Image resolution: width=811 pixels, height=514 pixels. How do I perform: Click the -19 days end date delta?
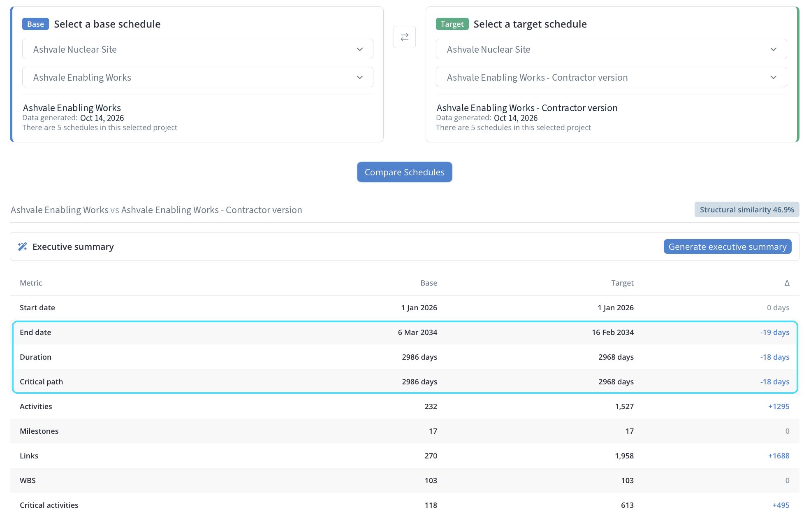(x=775, y=332)
